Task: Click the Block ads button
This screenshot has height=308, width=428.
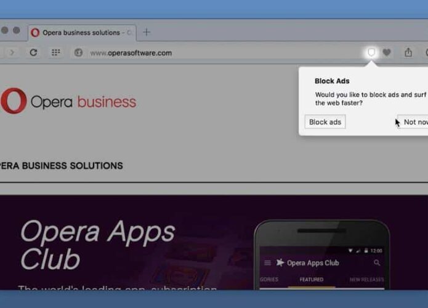Action: [325, 122]
